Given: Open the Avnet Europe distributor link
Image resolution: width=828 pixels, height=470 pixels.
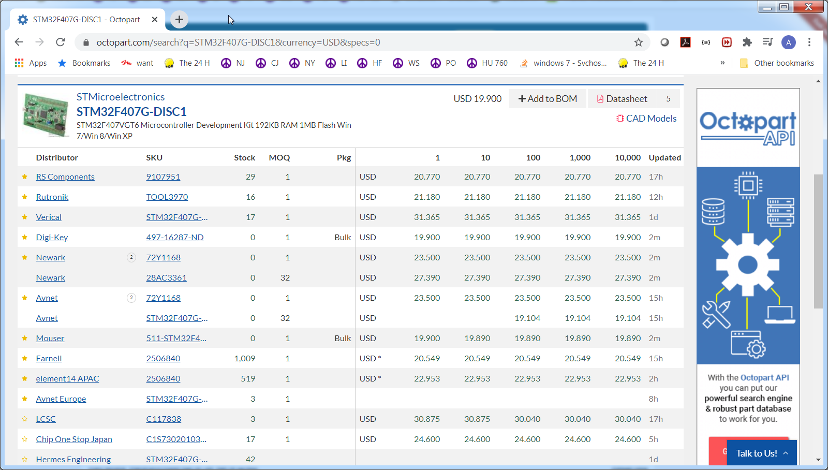Looking at the screenshot, I should click(x=61, y=399).
